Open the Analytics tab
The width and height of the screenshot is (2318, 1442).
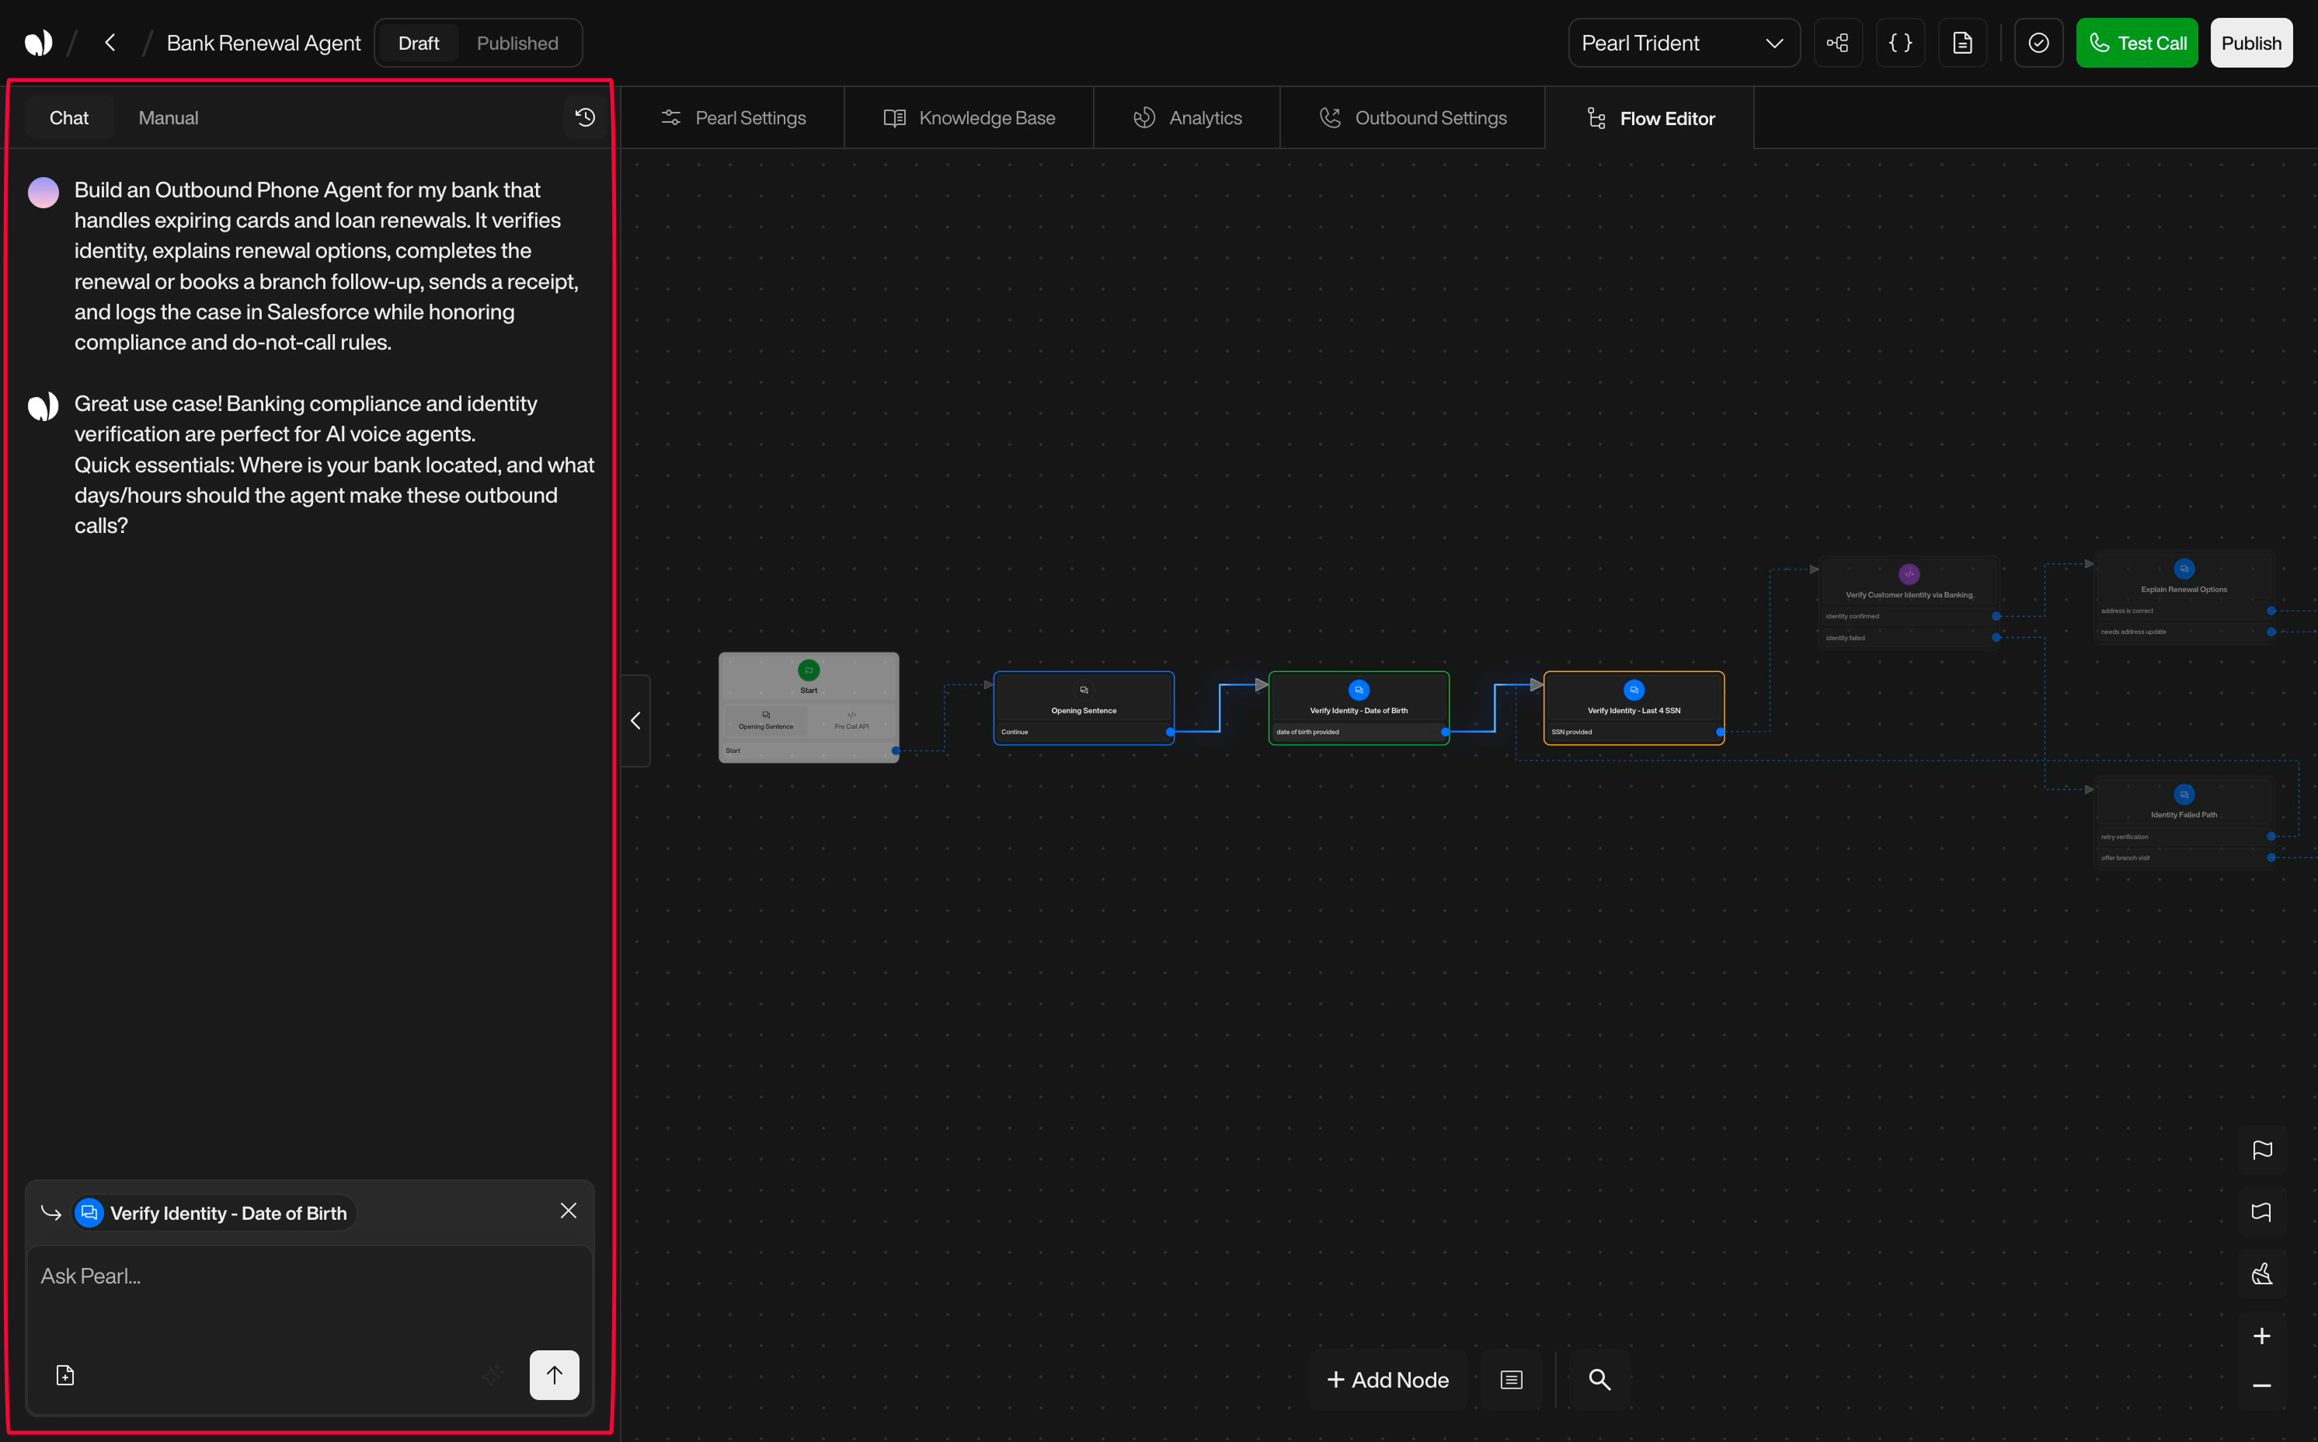pyautogui.click(x=1187, y=117)
